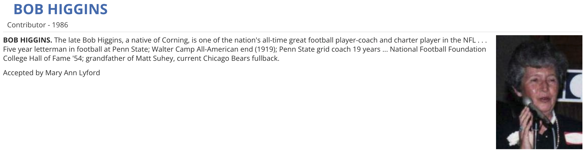Click the BOB HIGGINS page heading
587x156 pixels.
[x=60, y=10]
